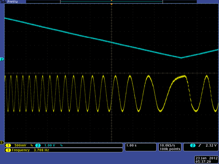The width and height of the screenshot is (219, 164).
Task: Click the Frequency 3.708 Hz measurement readout
Action: click(28, 150)
